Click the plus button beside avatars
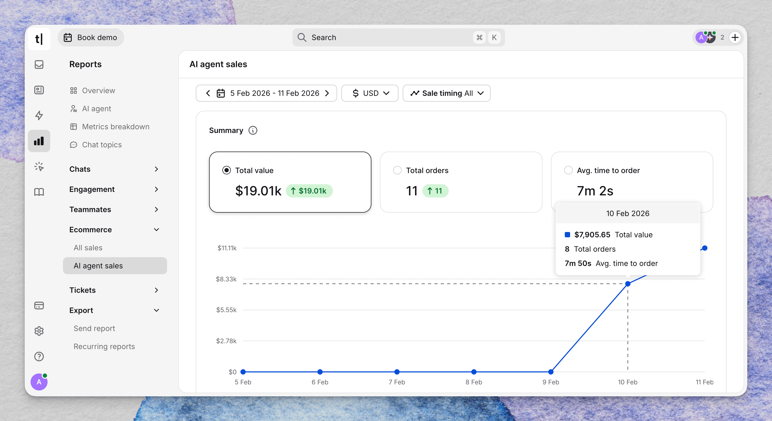The height and width of the screenshot is (421, 772). (x=735, y=37)
